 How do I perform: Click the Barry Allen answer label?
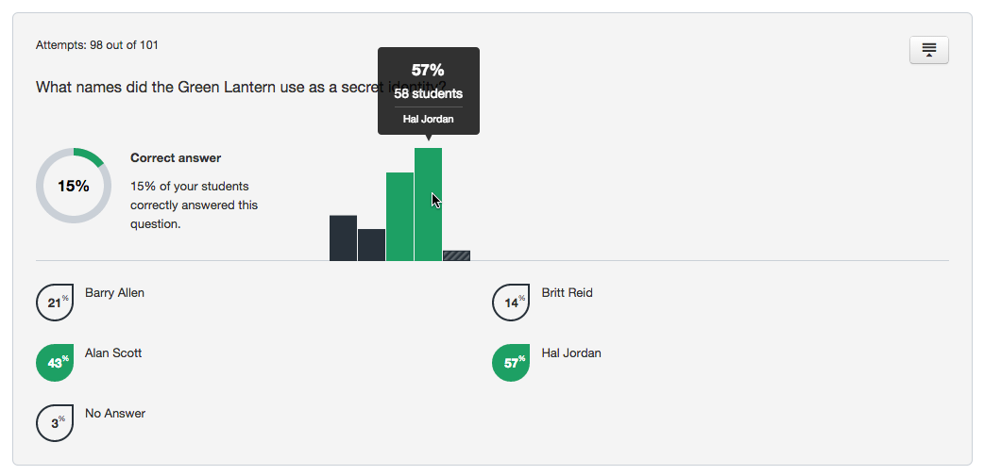115,293
